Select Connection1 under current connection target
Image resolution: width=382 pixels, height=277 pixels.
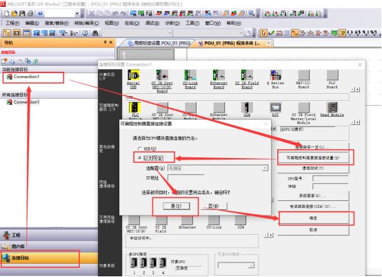(26, 77)
